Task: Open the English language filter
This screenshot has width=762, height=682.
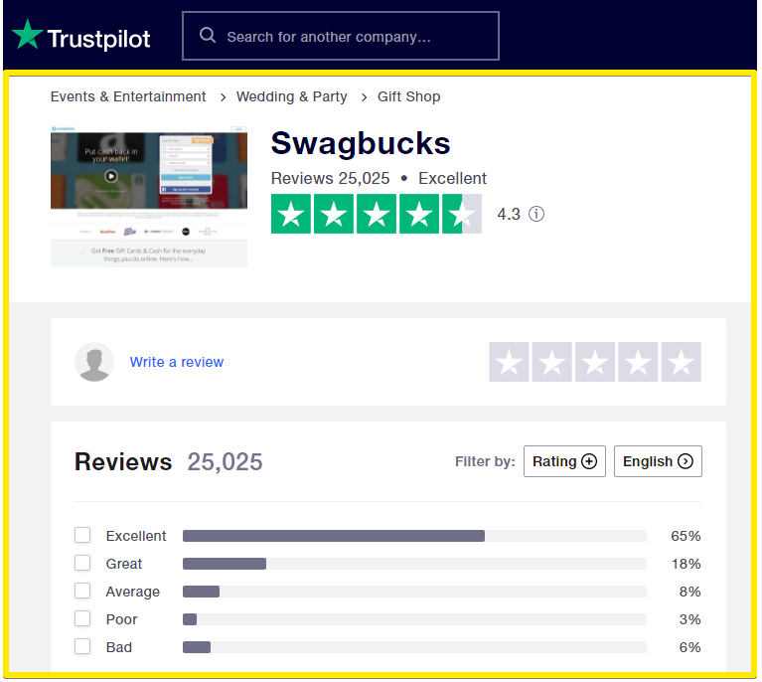Action: pyautogui.click(x=658, y=461)
